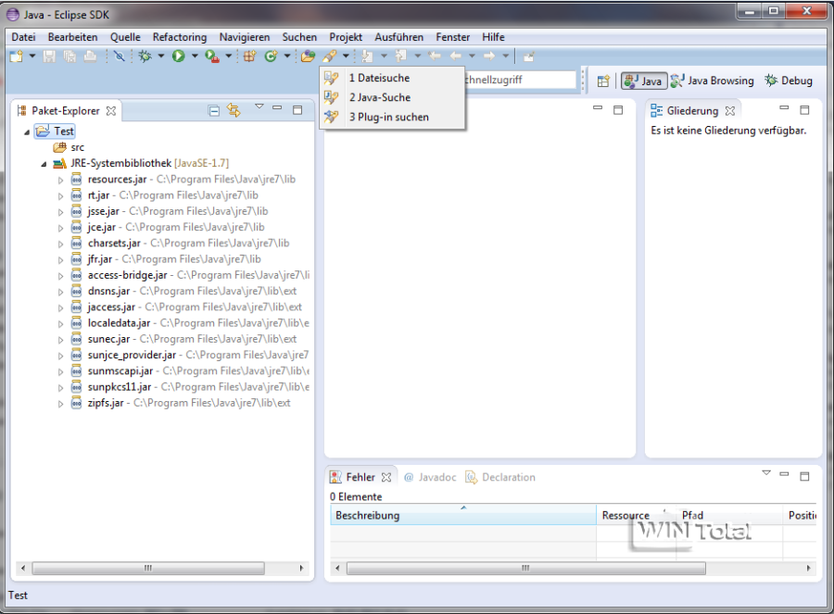Click the Search flashlight toolbar icon
Image resolution: width=834 pixels, height=614 pixels.
[330, 56]
